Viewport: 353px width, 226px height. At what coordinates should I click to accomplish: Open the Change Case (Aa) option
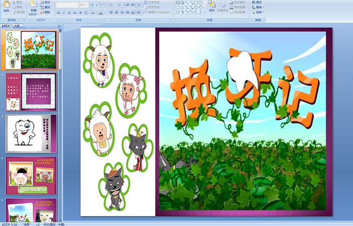93,13
